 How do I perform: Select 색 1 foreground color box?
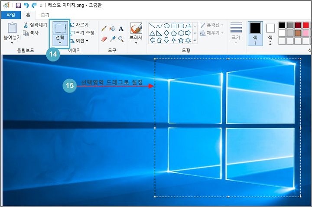coord(255,34)
